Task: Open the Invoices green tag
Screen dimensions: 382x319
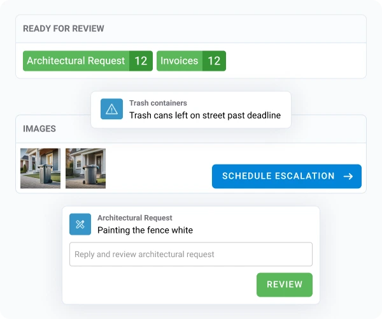Action: click(179, 61)
